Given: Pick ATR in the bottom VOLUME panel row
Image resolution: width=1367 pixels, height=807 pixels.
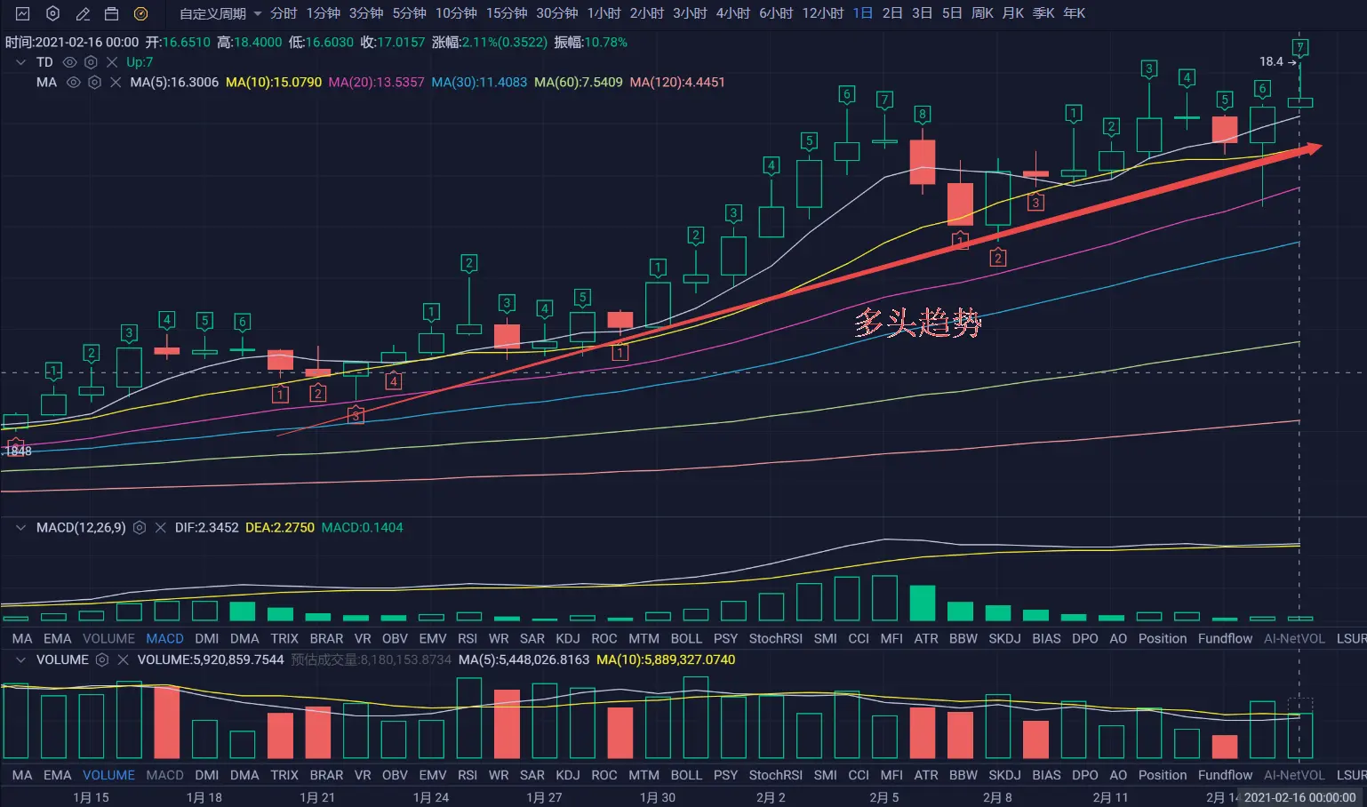Looking at the screenshot, I should (x=926, y=776).
